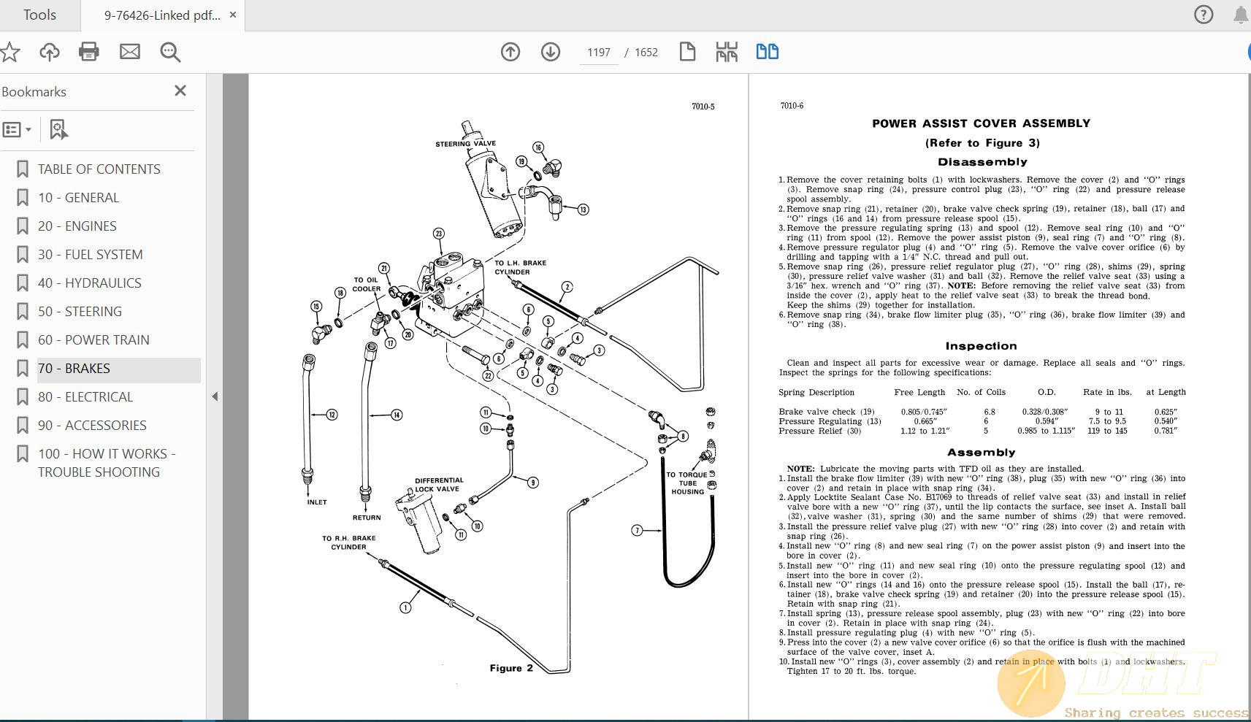The width and height of the screenshot is (1251, 722).
Task: Click the help question mark icon
Action: coord(1204,15)
